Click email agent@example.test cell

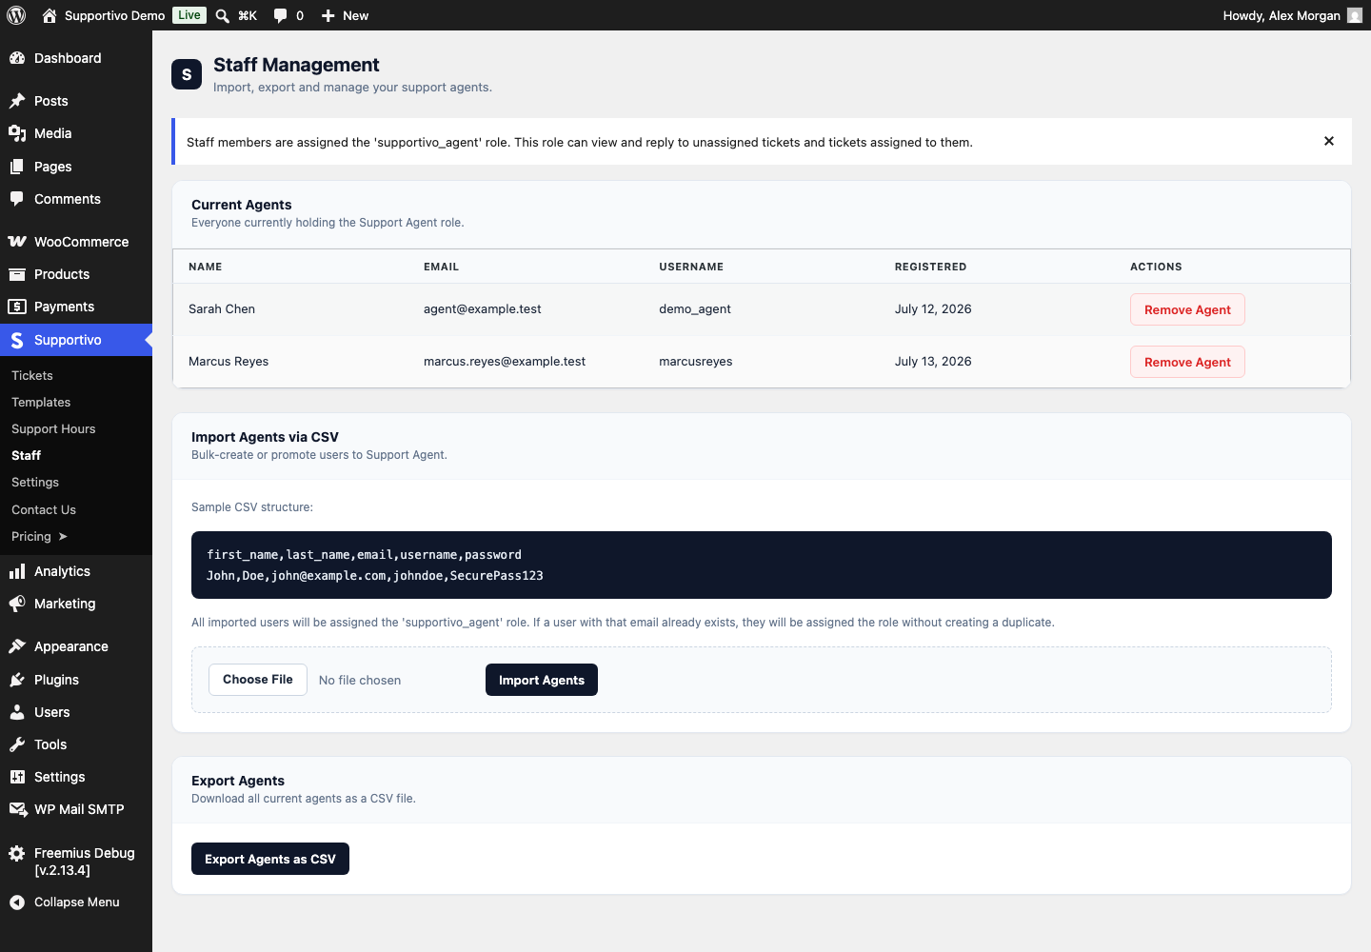click(x=483, y=309)
